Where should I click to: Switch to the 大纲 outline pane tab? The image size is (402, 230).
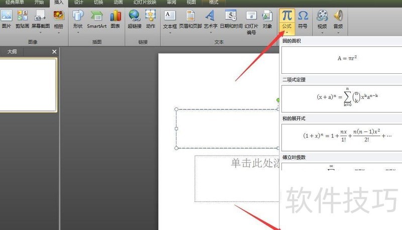point(12,52)
